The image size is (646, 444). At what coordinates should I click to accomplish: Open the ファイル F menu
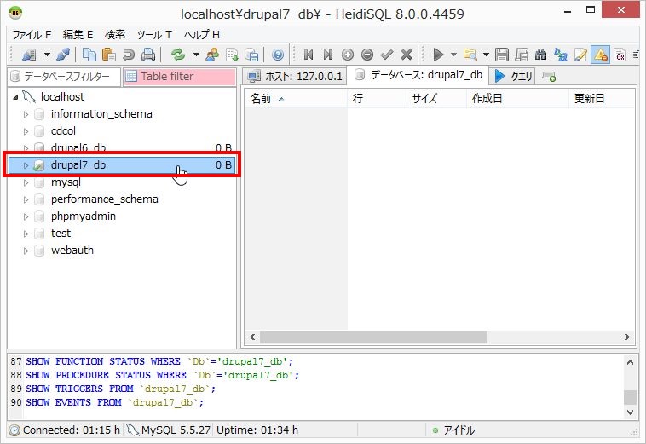tap(32, 35)
